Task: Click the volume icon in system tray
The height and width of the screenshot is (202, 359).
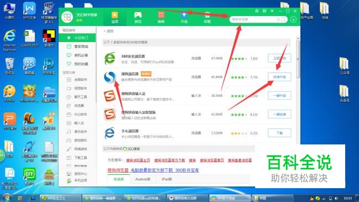Action: 336,198
